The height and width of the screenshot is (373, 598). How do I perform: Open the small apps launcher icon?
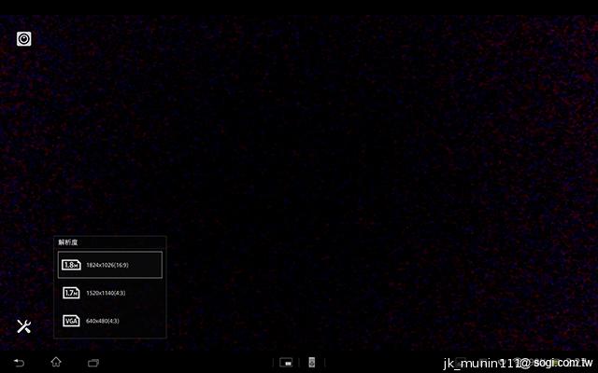click(x=288, y=362)
